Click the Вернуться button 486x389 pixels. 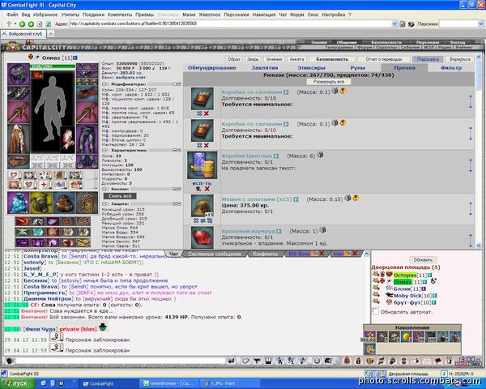(460, 59)
